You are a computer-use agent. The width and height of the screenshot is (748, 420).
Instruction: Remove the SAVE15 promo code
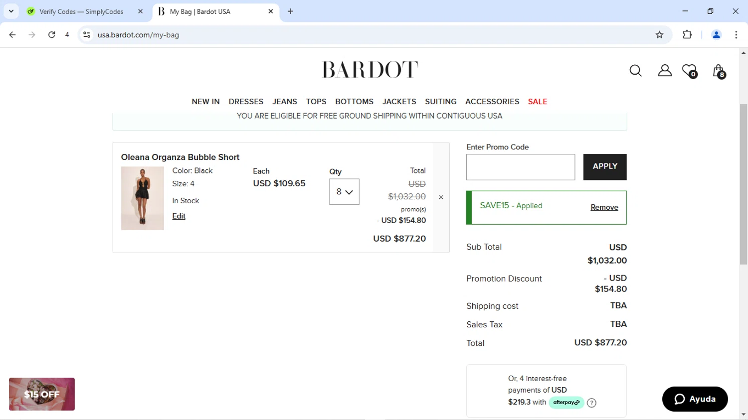pyautogui.click(x=604, y=208)
